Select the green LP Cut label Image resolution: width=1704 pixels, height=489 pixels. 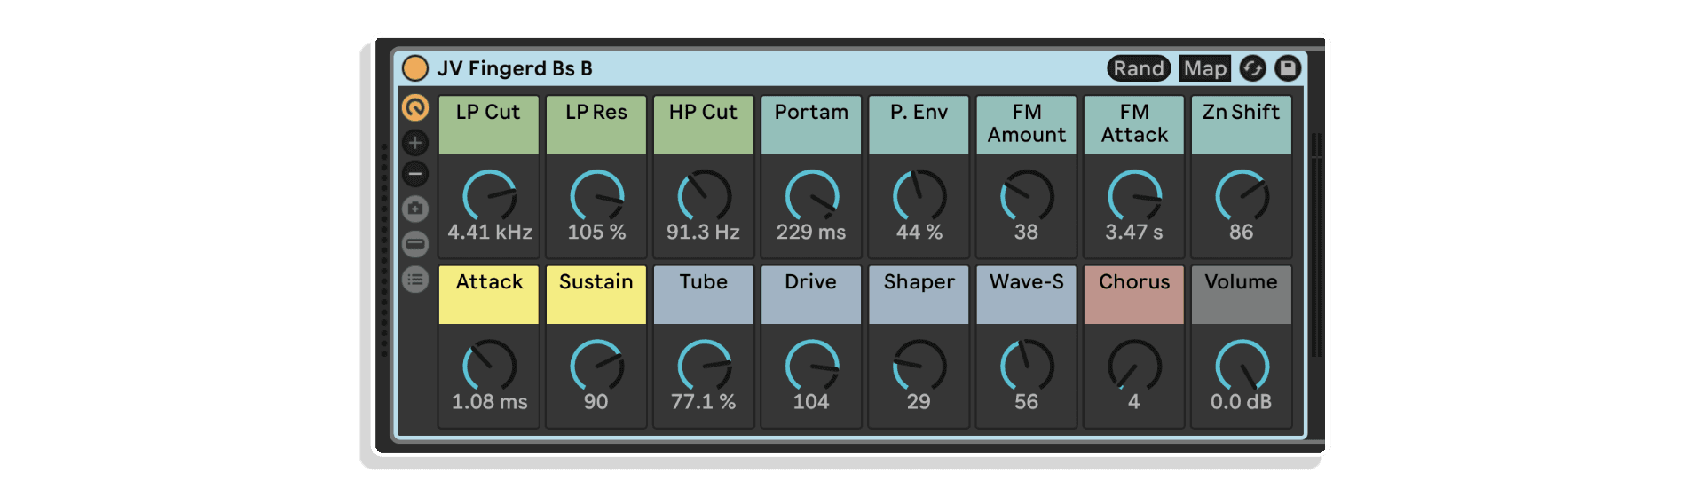click(489, 125)
